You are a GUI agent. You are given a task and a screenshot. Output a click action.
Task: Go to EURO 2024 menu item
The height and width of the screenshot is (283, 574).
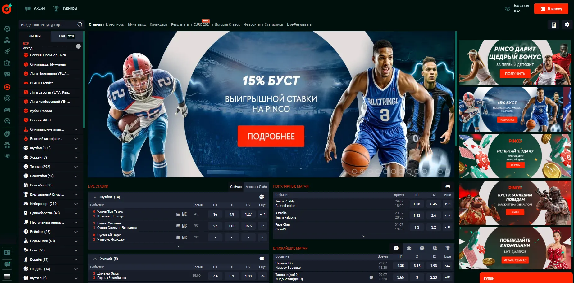point(202,25)
